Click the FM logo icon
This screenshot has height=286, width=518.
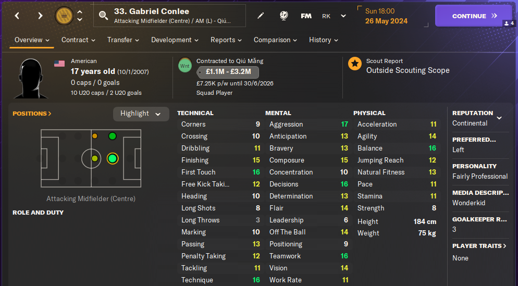click(306, 16)
